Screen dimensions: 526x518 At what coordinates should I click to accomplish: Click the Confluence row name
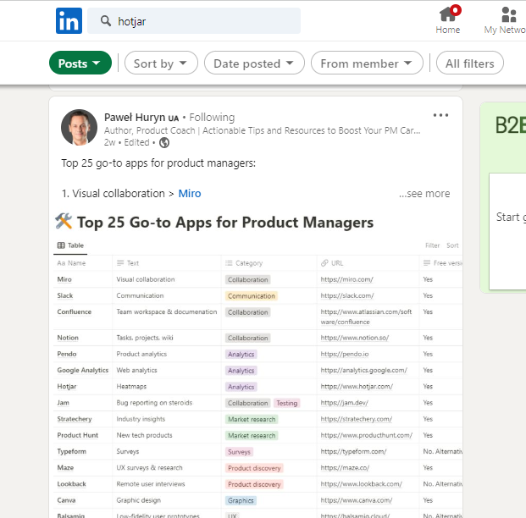pos(75,311)
